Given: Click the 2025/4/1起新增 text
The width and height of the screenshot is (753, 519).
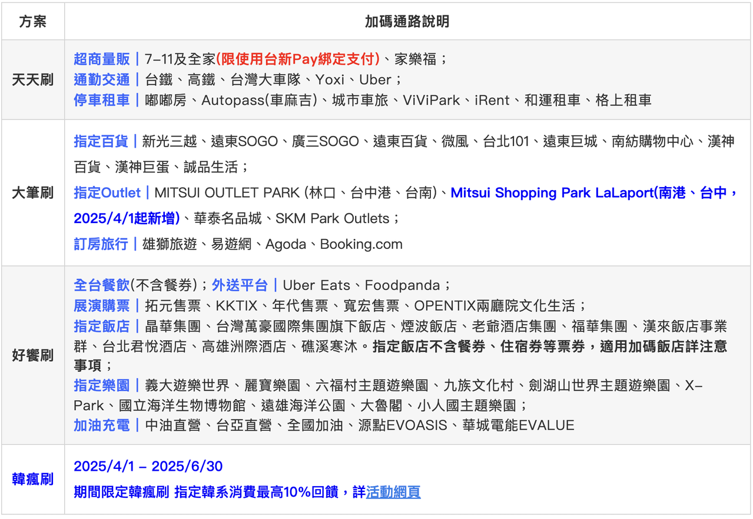Looking at the screenshot, I should (127, 219).
